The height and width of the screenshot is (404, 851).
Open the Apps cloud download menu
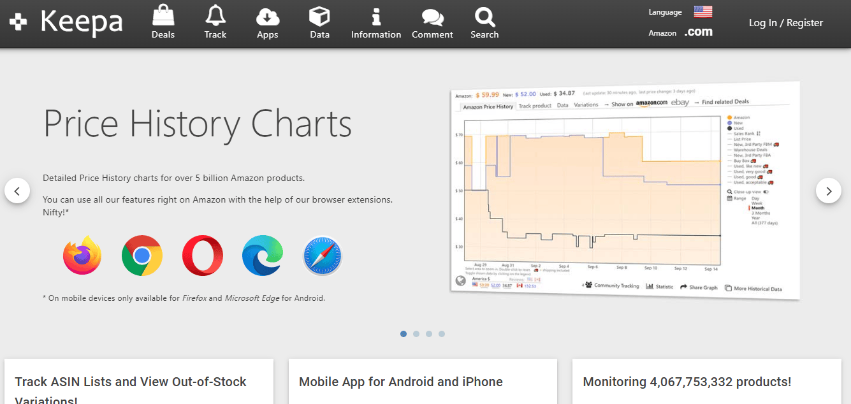(x=268, y=23)
